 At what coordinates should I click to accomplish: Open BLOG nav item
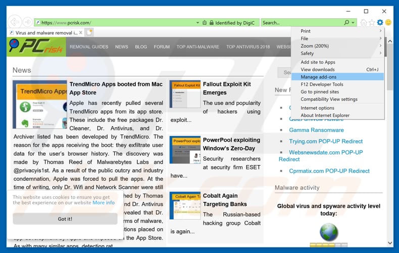click(x=141, y=47)
